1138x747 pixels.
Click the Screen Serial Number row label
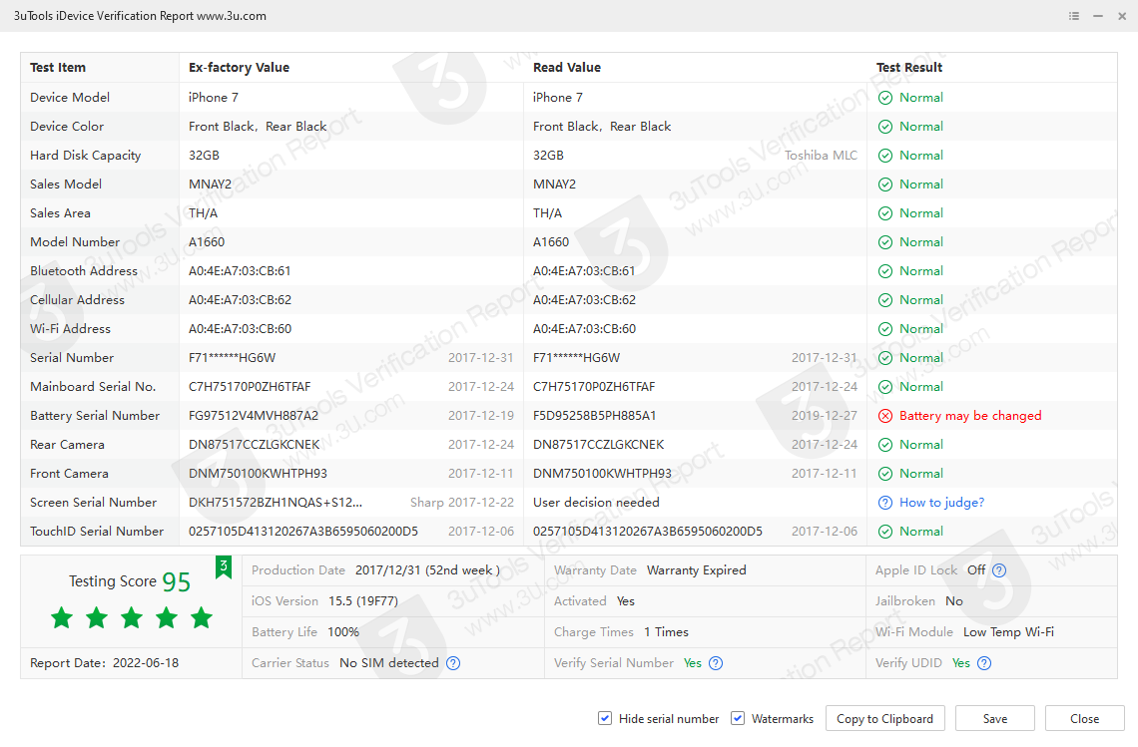pyautogui.click(x=93, y=503)
